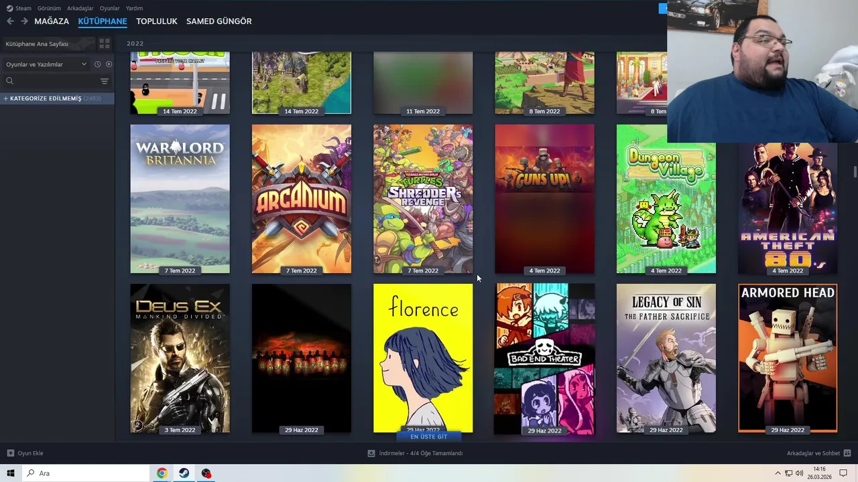The width and height of the screenshot is (858, 482).
Task: Open Guns Up! game tile
Action: [x=544, y=199]
